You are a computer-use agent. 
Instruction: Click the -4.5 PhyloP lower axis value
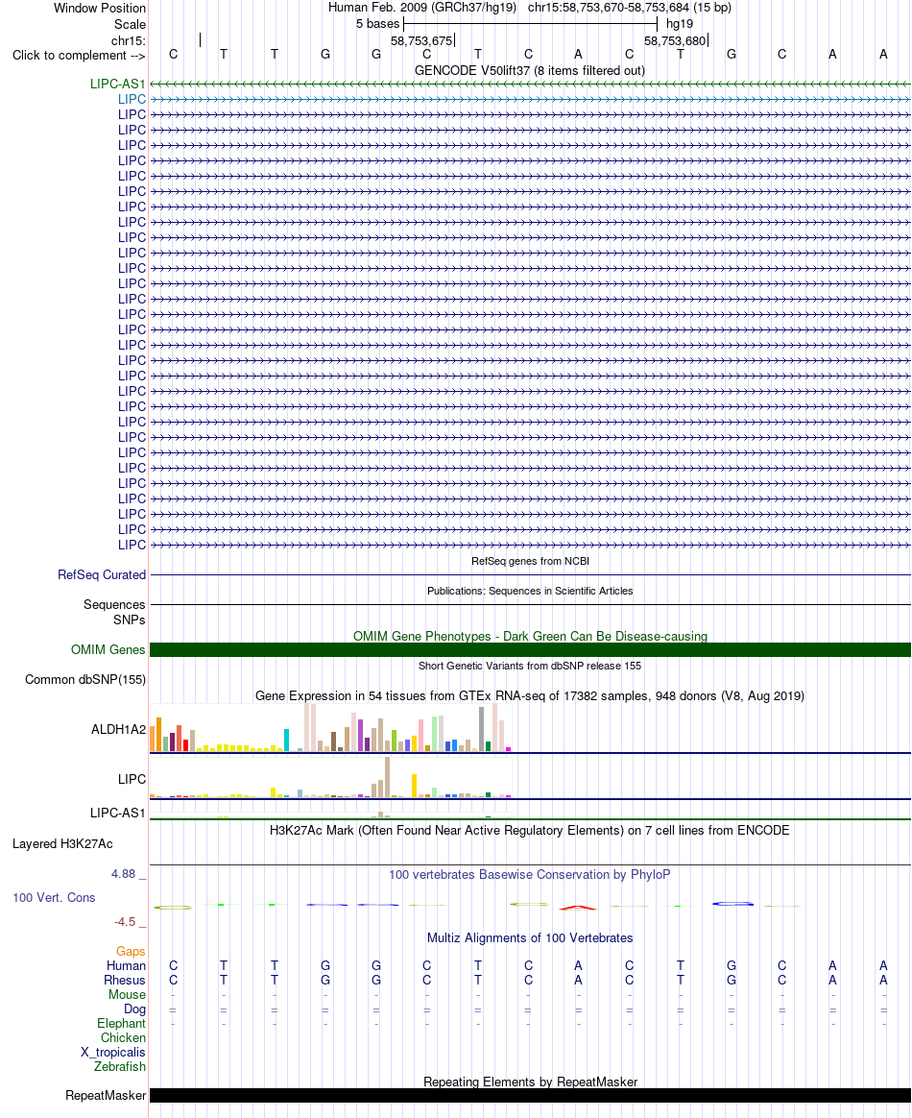125,922
